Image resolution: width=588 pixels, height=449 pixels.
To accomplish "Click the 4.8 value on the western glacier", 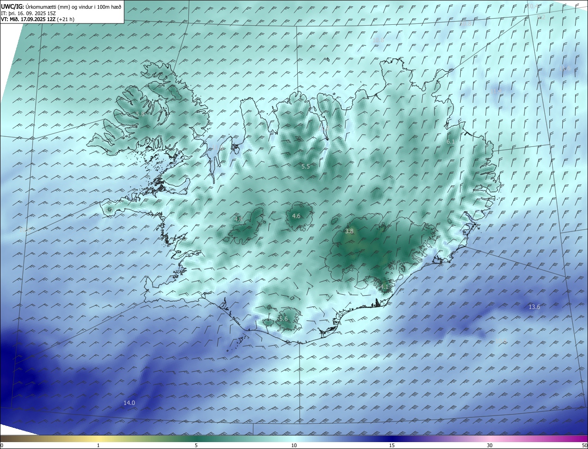I will click(x=238, y=219).
